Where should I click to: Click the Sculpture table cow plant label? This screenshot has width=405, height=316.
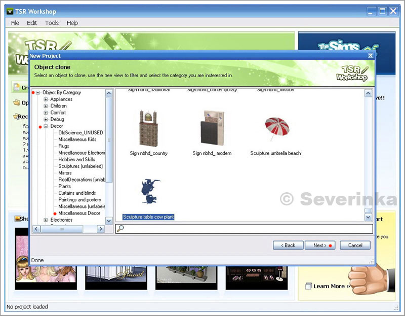coord(148,217)
